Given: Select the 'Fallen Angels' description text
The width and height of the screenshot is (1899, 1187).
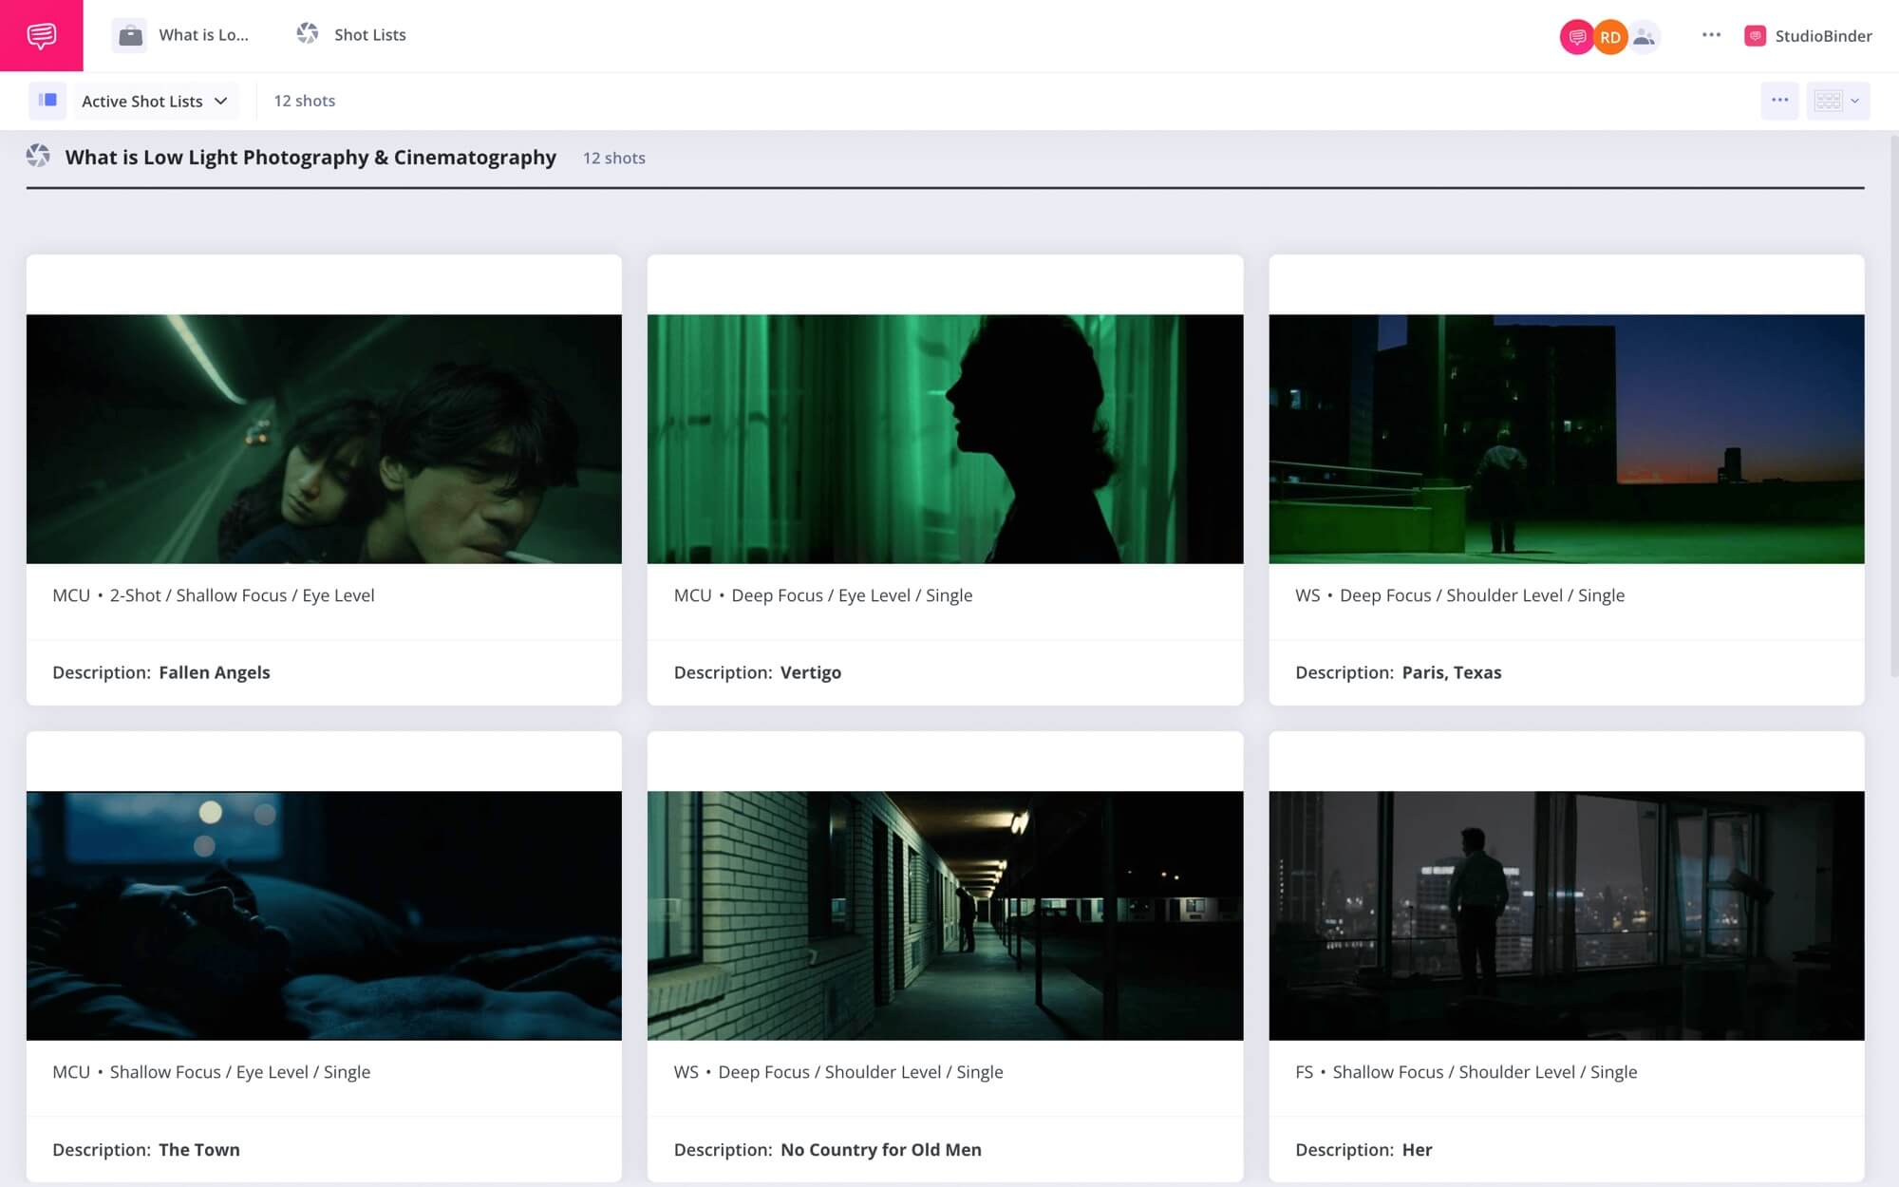Looking at the screenshot, I should 215,672.
